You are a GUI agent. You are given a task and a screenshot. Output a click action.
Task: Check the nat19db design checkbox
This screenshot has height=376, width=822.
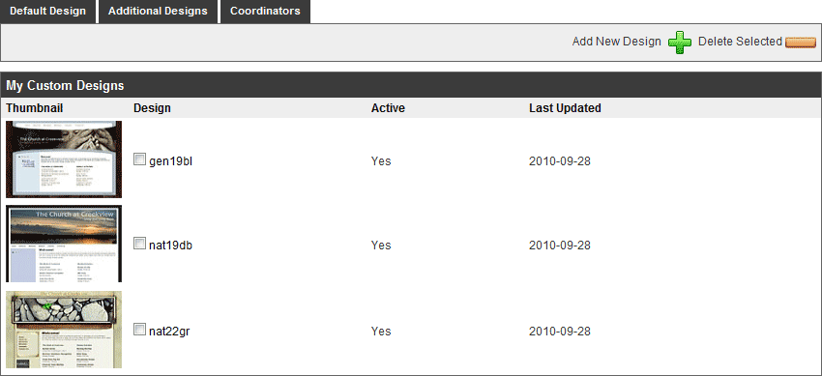[139, 243]
